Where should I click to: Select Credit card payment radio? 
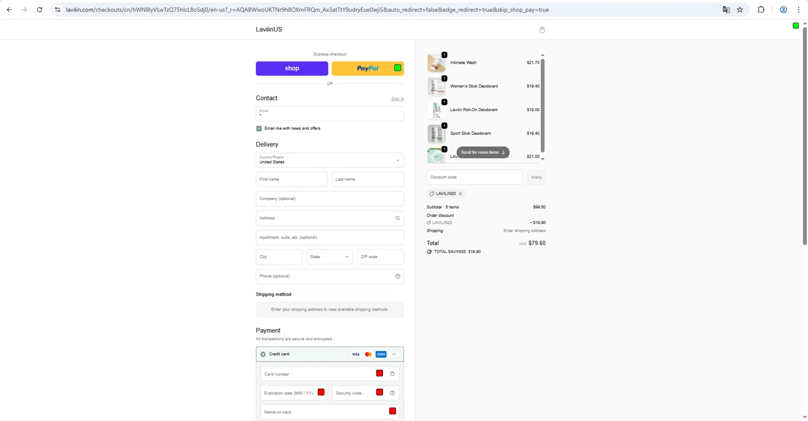(263, 354)
